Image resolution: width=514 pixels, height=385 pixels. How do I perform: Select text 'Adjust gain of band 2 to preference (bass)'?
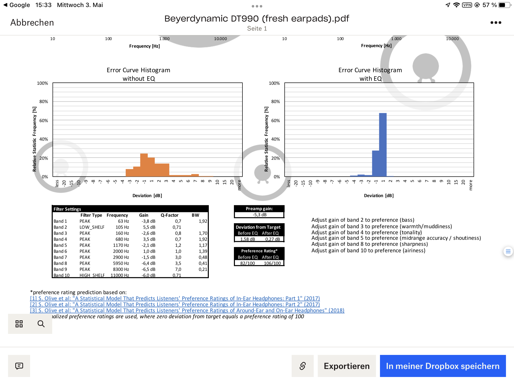pyautogui.click(x=363, y=220)
